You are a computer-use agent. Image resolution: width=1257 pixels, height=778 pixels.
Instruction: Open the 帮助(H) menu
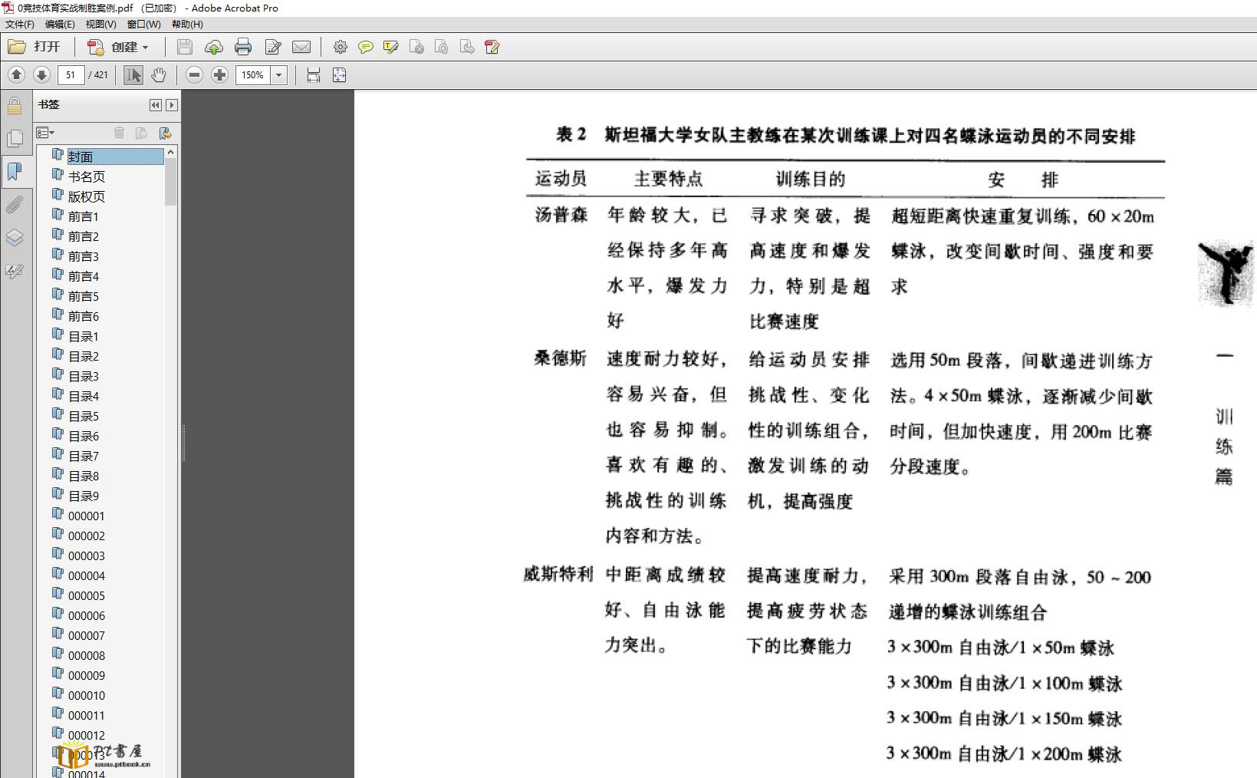click(x=187, y=24)
